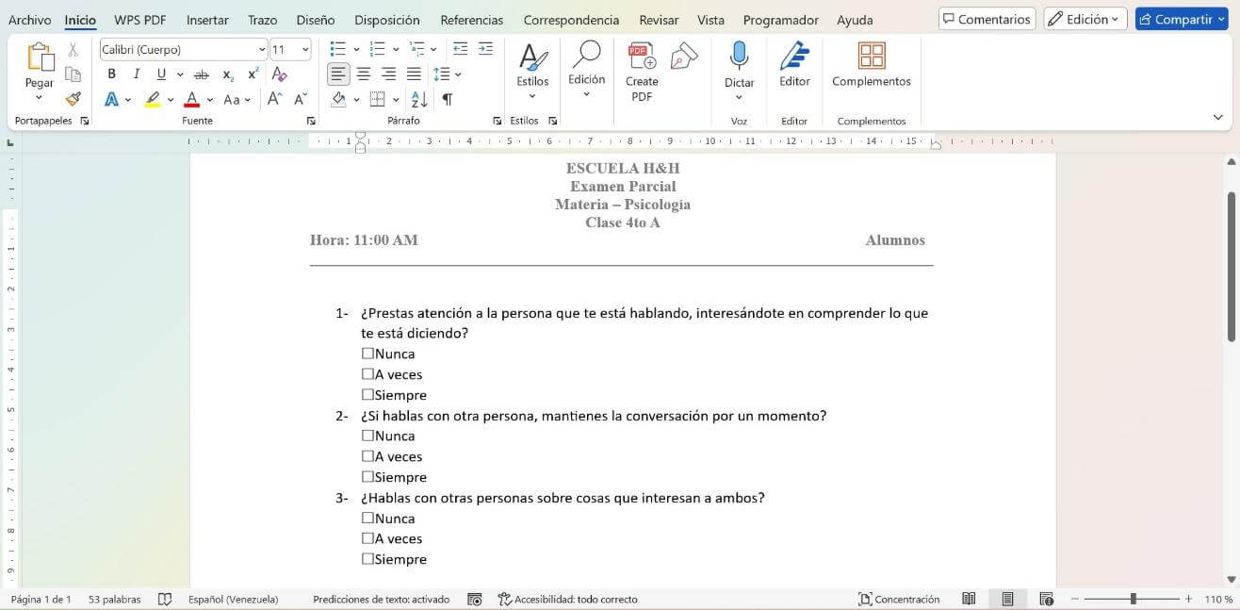This screenshot has height=610, width=1240.
Task: Open the Revisar ribbon tab
Action: pos(658,19)
